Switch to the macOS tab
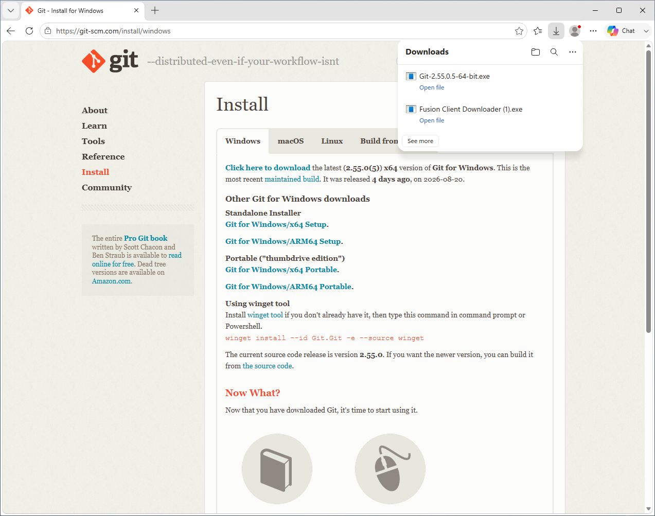The height and width of the screenshot is (516, 655). (x=291, y=141)
